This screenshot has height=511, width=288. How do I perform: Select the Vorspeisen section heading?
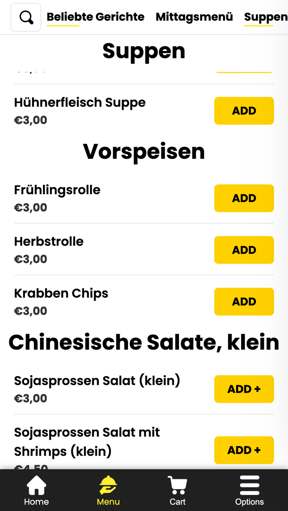pos(144,151)
